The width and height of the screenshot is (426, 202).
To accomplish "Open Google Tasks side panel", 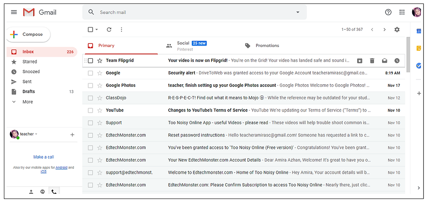I will [x=419, y=66].
